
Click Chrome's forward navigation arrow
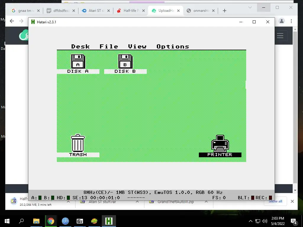pos(21,21)
